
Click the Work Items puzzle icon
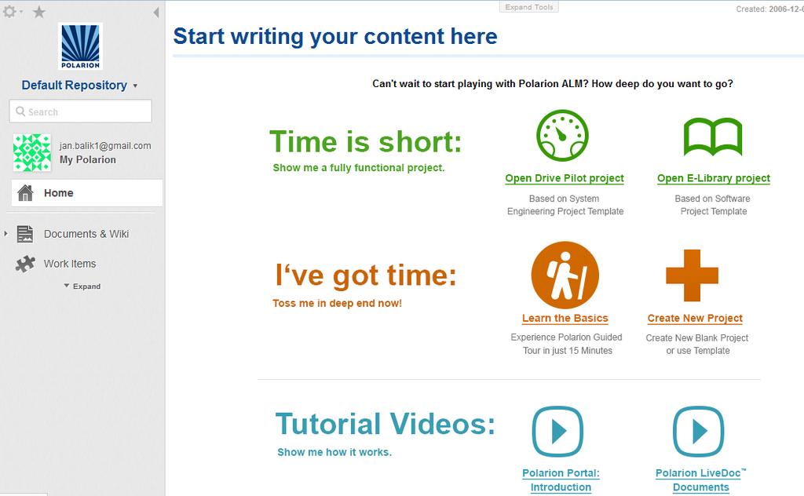pyautogui.click(x=25, y=264)
